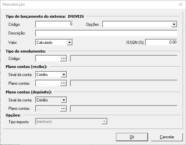Expand the Opções dropdown arrow at top
The image size is (186, 145).
pyautogui.click(x=174, y=24)
